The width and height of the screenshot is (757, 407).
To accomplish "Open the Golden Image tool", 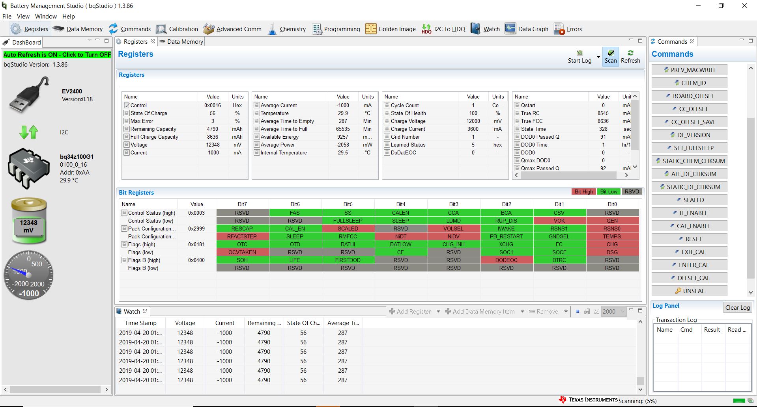I will (391, 29).
